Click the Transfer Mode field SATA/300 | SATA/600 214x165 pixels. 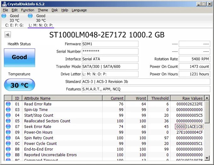[x=110, y=67]
